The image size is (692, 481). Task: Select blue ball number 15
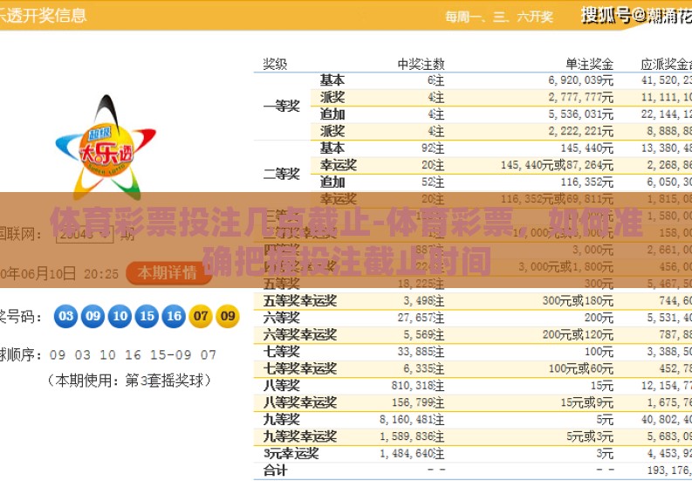[147, 316]
